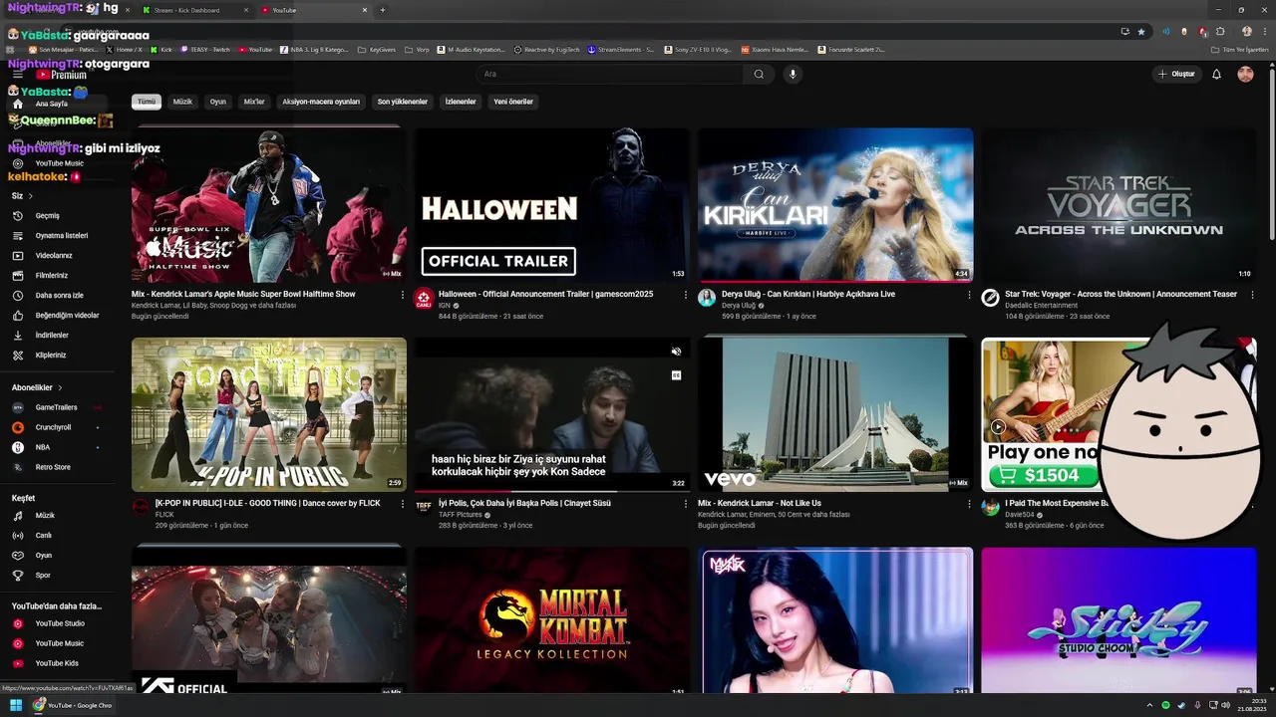The image size is (1276, 717).
Task: Select the Müzik filter chip
Action: click(182, 102)
